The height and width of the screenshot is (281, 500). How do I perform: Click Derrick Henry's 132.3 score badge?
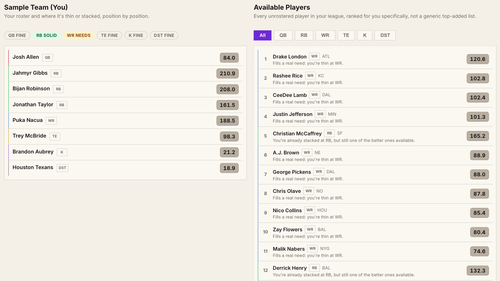point(478,271)
